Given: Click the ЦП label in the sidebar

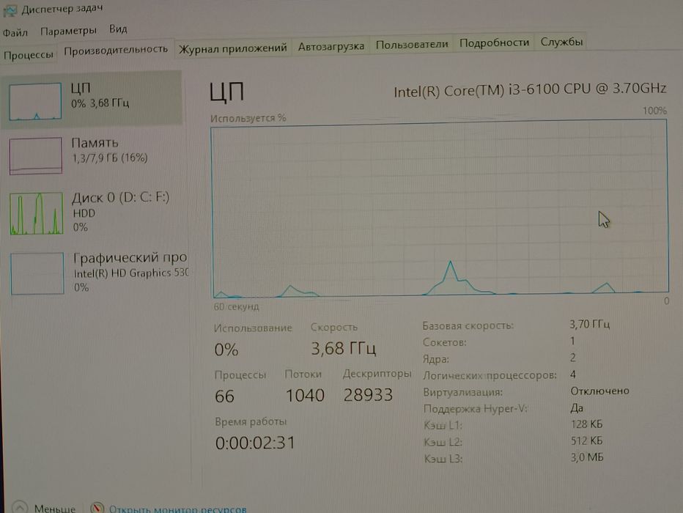Looking at the screenshot, I should (81, 89).
